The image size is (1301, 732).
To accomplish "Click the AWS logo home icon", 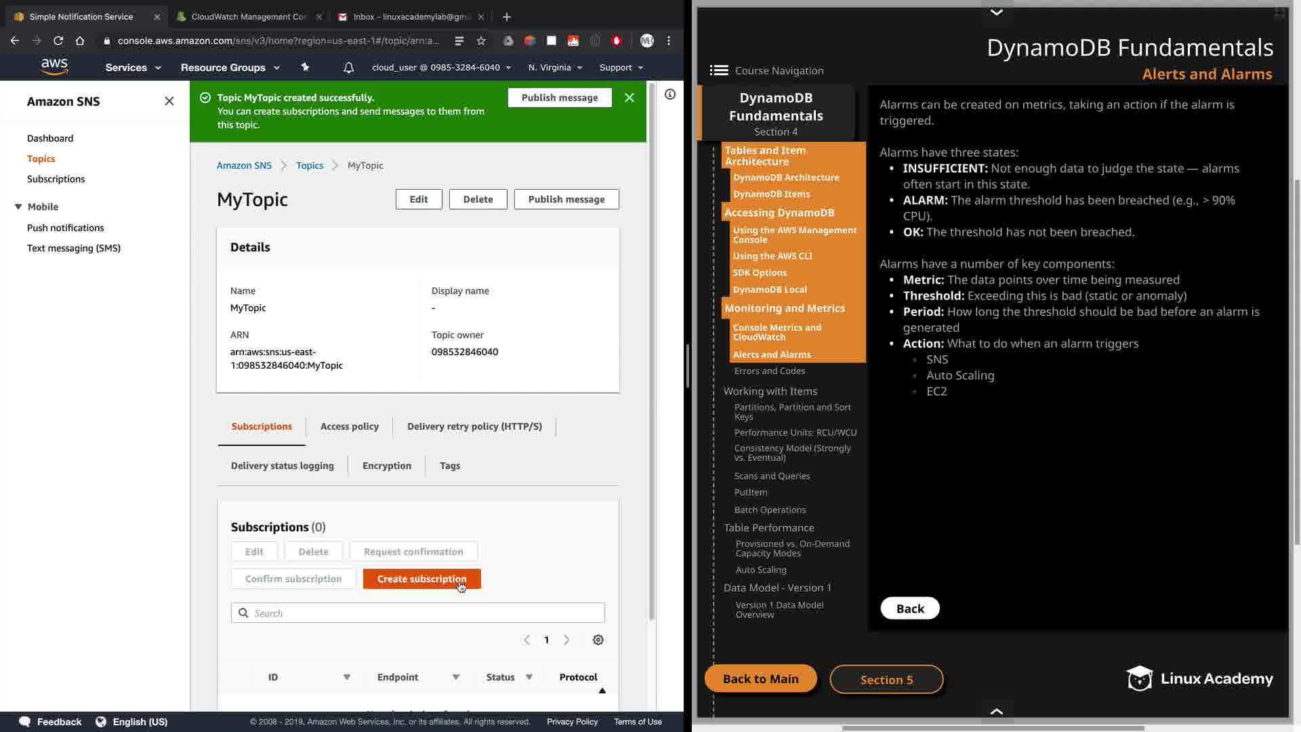I will tap(54, 66).
